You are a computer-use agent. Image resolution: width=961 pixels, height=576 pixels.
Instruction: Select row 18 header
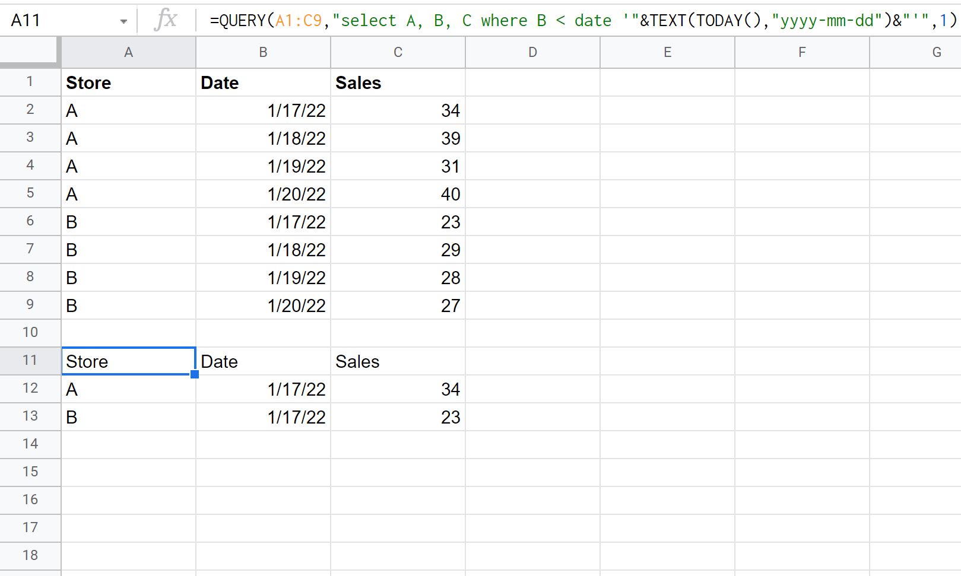click(x=30, y=556)
